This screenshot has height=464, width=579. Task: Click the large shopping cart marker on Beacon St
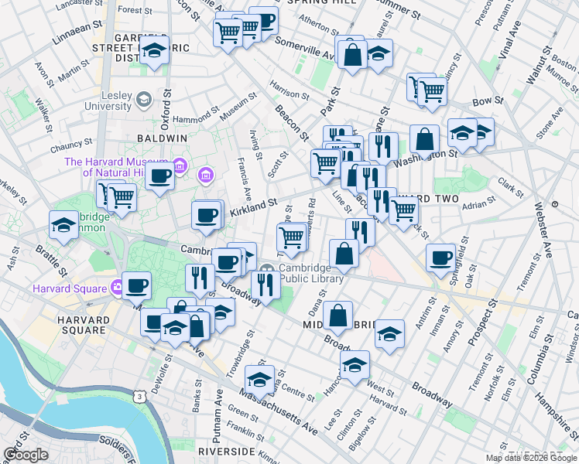(326, 165)
